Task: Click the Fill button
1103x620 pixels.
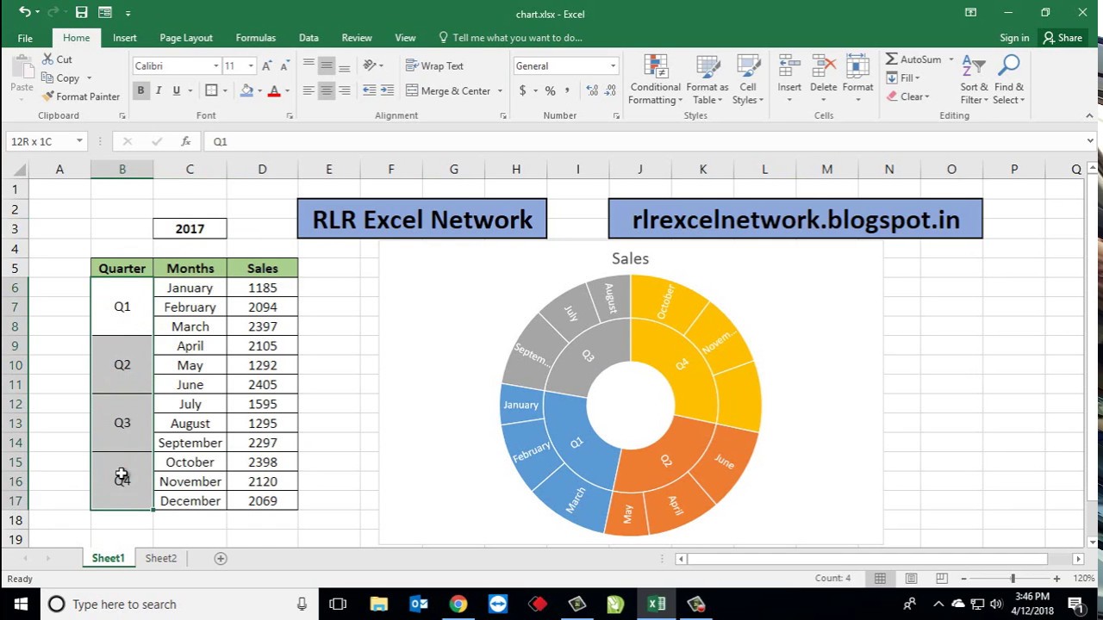Action: (903, 78)
